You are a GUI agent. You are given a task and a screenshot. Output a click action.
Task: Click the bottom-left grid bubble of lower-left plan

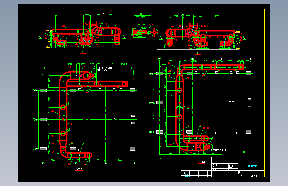point(43,163)
